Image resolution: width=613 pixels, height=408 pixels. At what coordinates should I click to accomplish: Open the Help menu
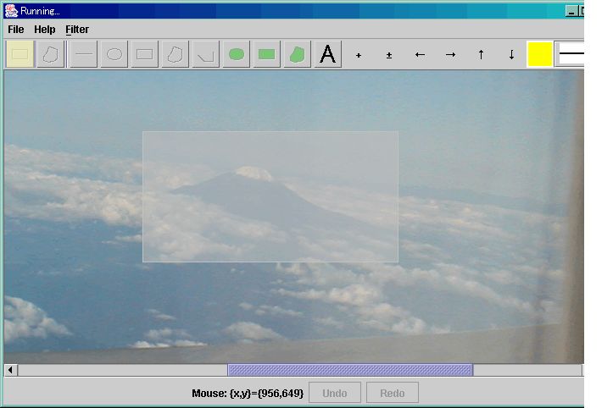coord(45,30)
